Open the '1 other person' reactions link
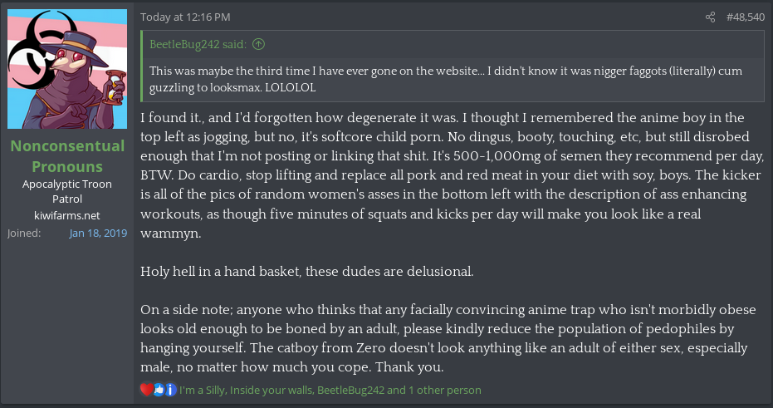 click(x=444, y=390)
